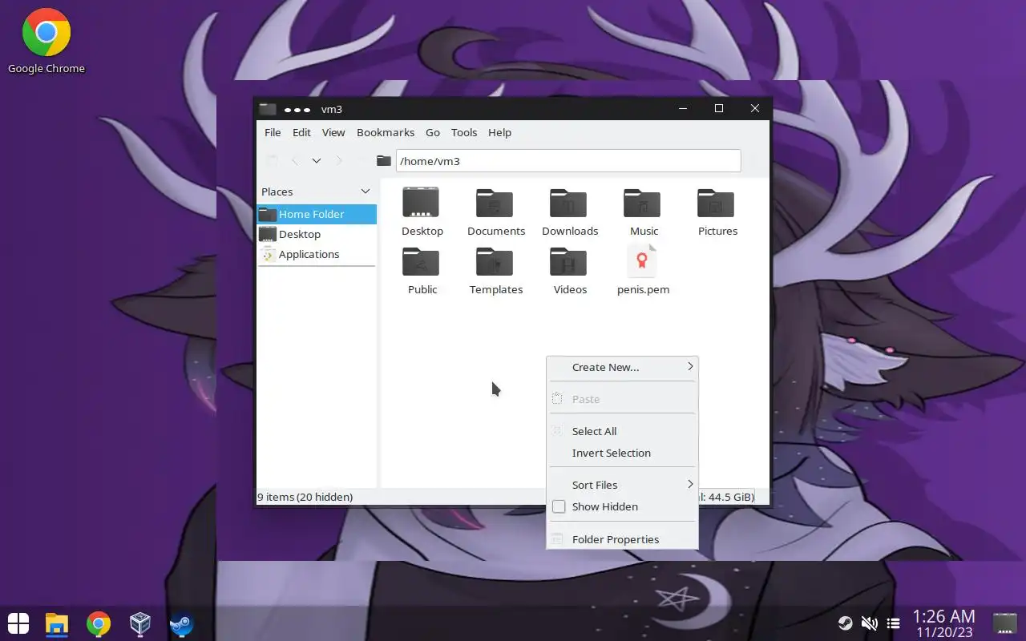Open the tray list menu icon
This screenshot has height=641, width=1026.
(893, 623)
